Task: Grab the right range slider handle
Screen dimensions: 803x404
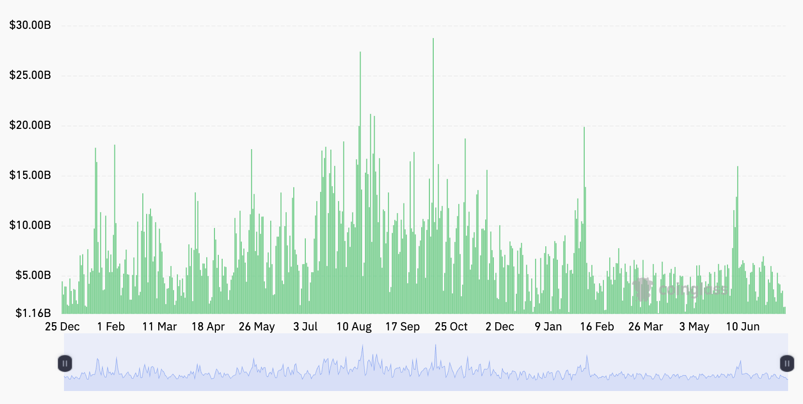Action: [x=787, y=364]
